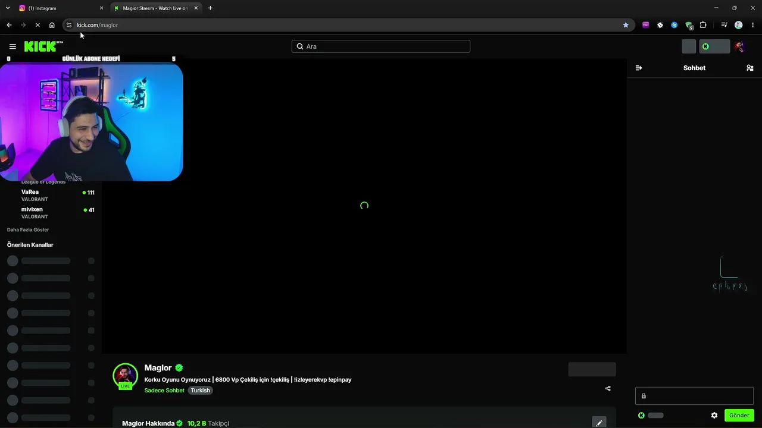Click the Kick points icon below chat

(641, 416)
